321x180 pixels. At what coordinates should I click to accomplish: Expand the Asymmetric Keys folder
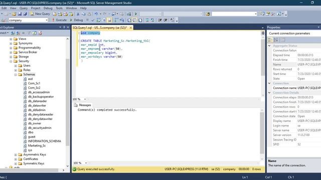tap(16, 154)
